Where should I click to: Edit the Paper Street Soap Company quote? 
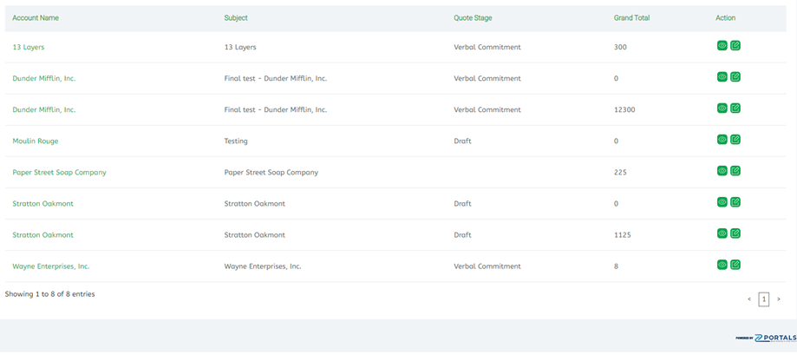point(735,171)
